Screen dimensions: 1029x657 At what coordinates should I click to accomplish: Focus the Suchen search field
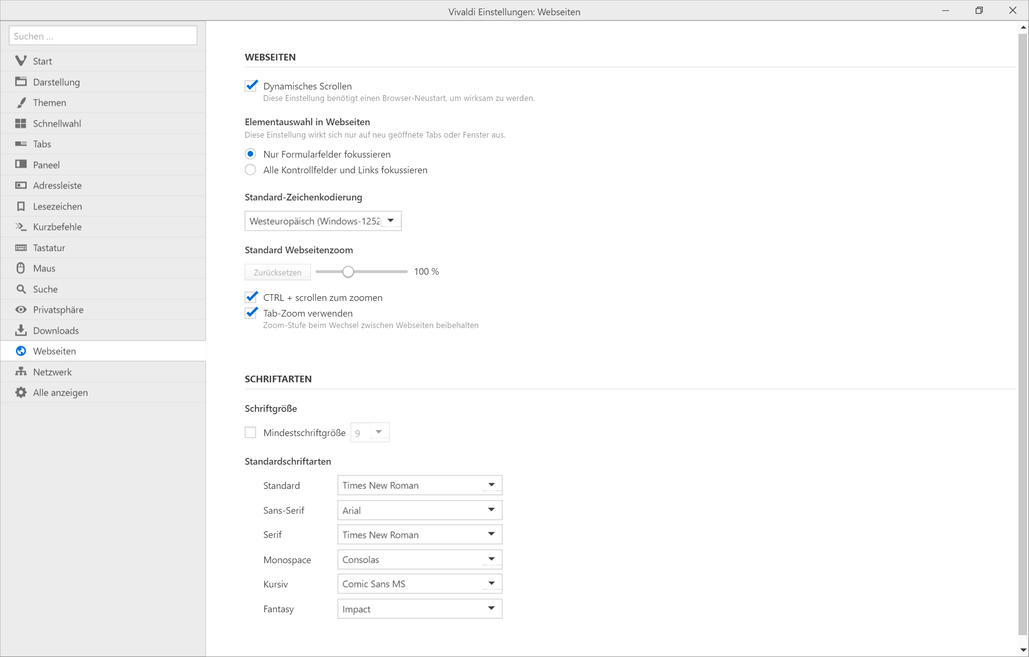click(x=103, y=36)
